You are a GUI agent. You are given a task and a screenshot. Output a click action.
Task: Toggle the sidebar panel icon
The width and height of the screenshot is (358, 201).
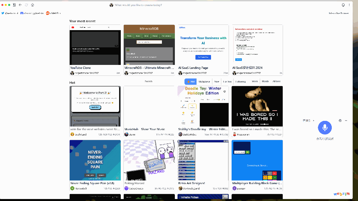(14, 5)
